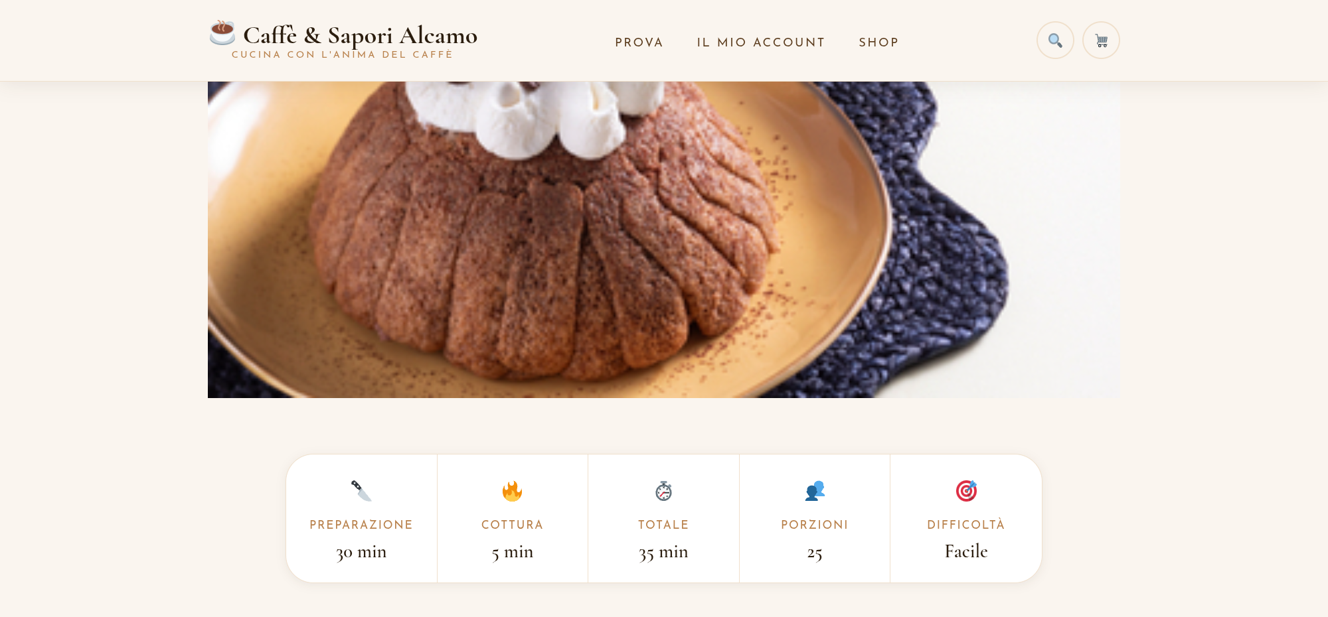Click the tagline Cucina con l'anima del caffè
The width and height of the screenshot is (1328, 617).
click(x=342, y=54)
